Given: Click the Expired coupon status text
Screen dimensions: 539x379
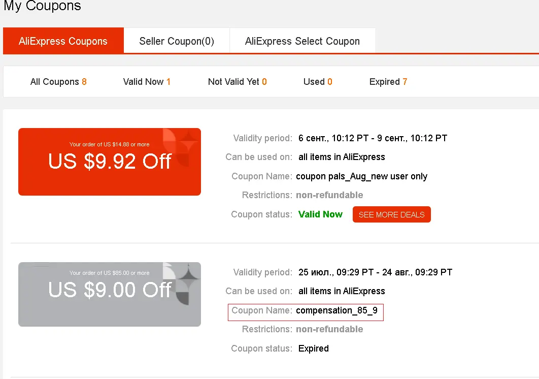Looking at the screenshot, I should [314, 349].
